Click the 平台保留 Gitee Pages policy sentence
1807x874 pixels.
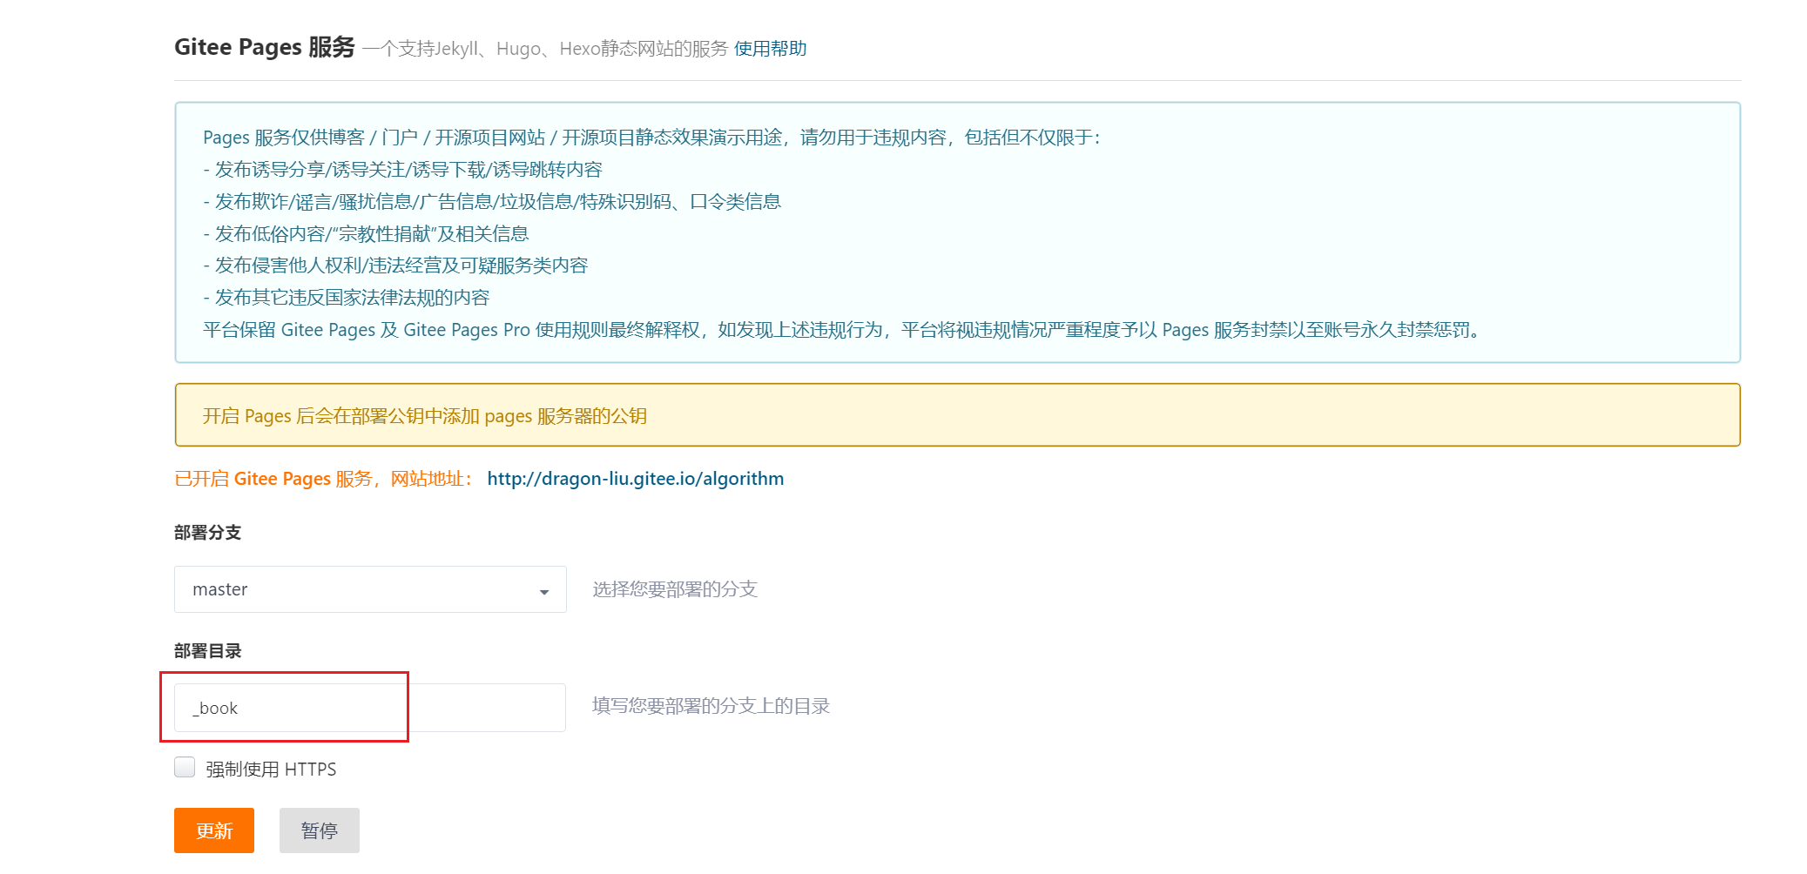tap(842, 330)
